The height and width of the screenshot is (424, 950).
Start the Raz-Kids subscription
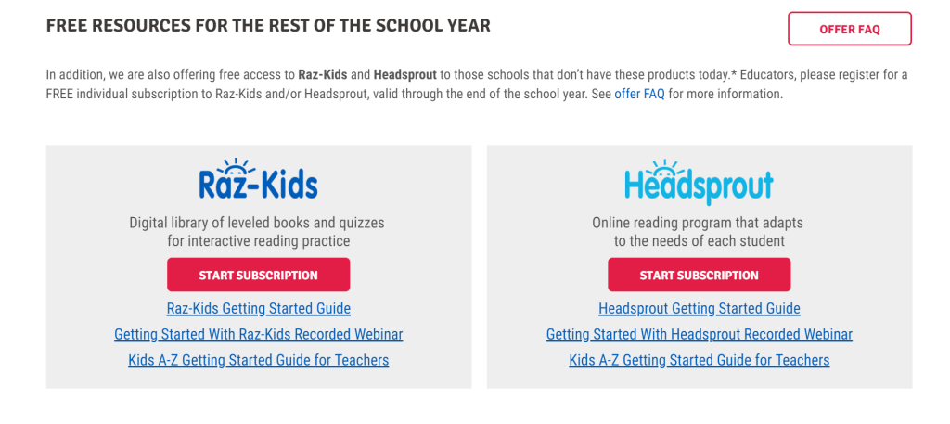258,275
